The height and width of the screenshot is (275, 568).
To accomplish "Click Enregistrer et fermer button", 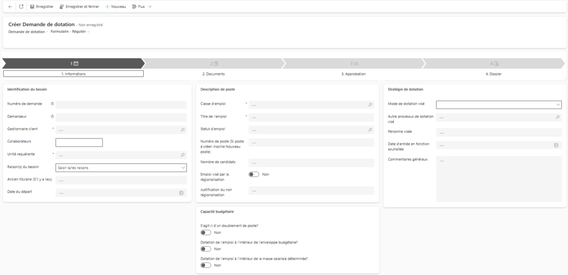I will coord(79,7).
